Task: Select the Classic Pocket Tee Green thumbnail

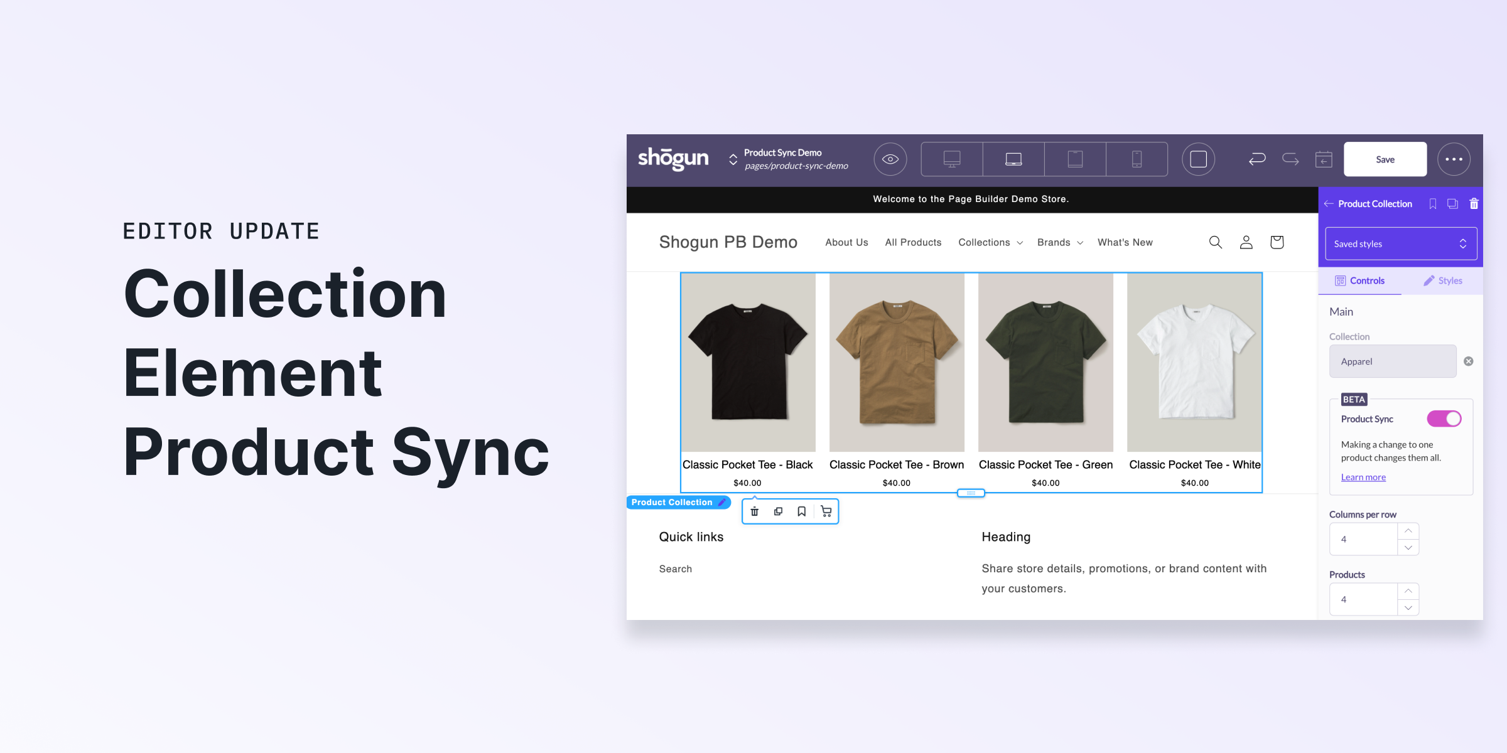Action: [1045, 363]
